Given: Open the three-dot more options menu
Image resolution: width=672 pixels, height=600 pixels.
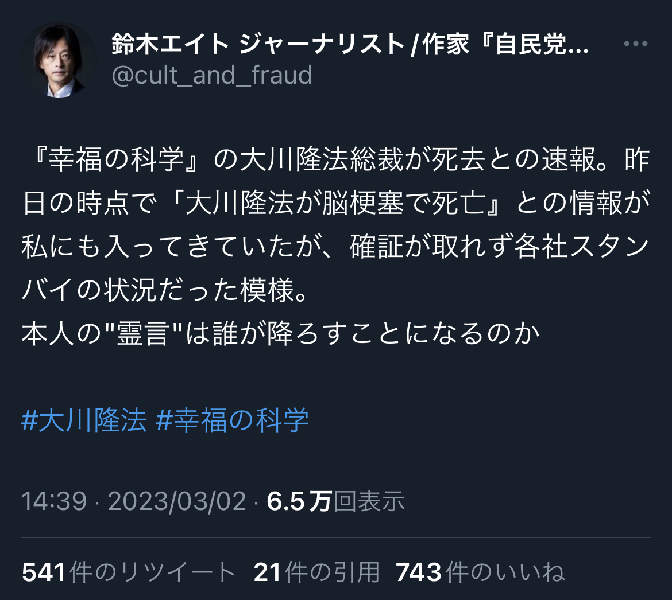Looking at the screenshot, I should (x=635, y=44).
